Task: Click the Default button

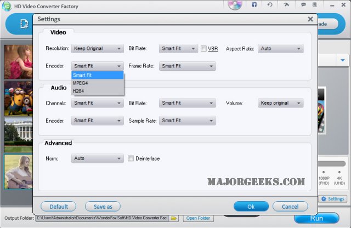Action: 59,207
